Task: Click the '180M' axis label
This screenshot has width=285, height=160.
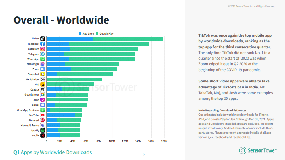Action: [x=164, y=141]
